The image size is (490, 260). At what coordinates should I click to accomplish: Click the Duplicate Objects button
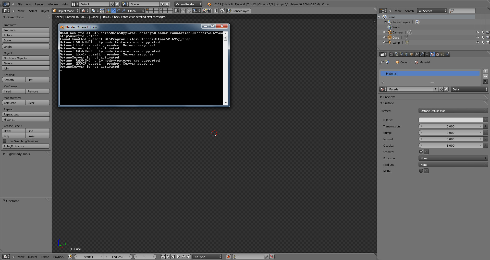pos(26,58)
